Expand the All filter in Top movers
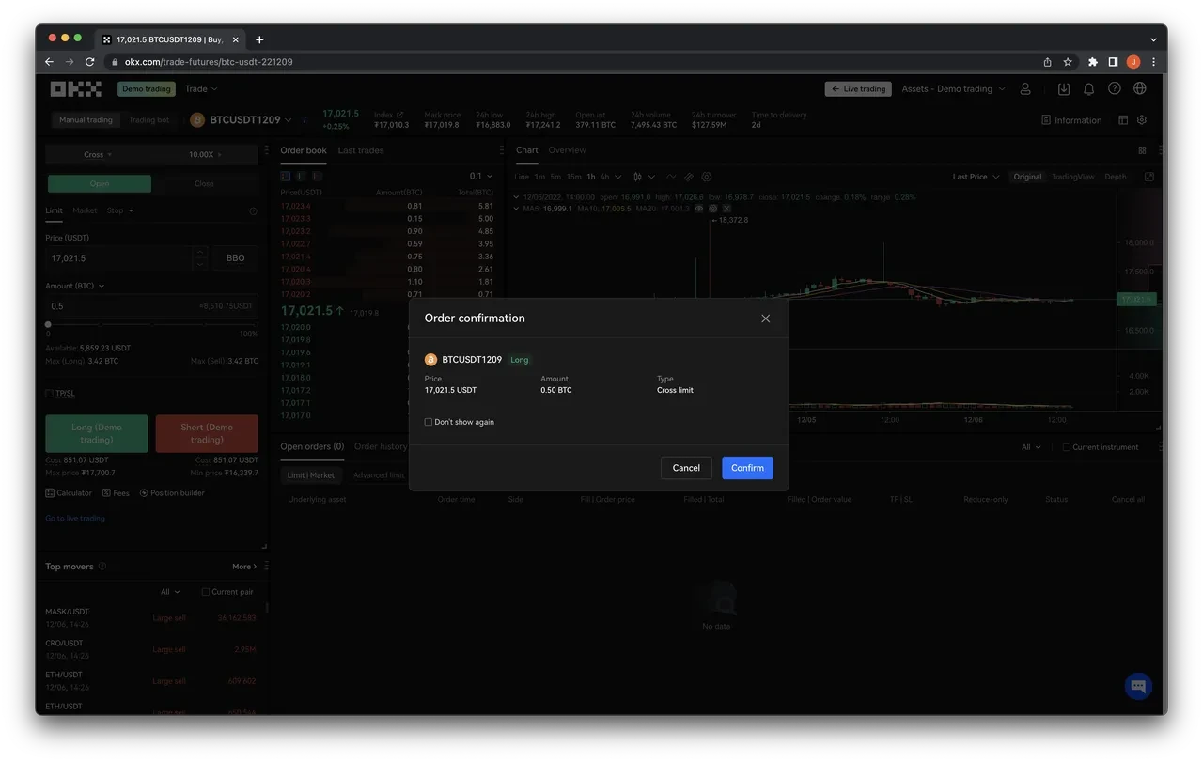Screen dimensions: 1203x762 pyautogui.click(x=170, y=592)
